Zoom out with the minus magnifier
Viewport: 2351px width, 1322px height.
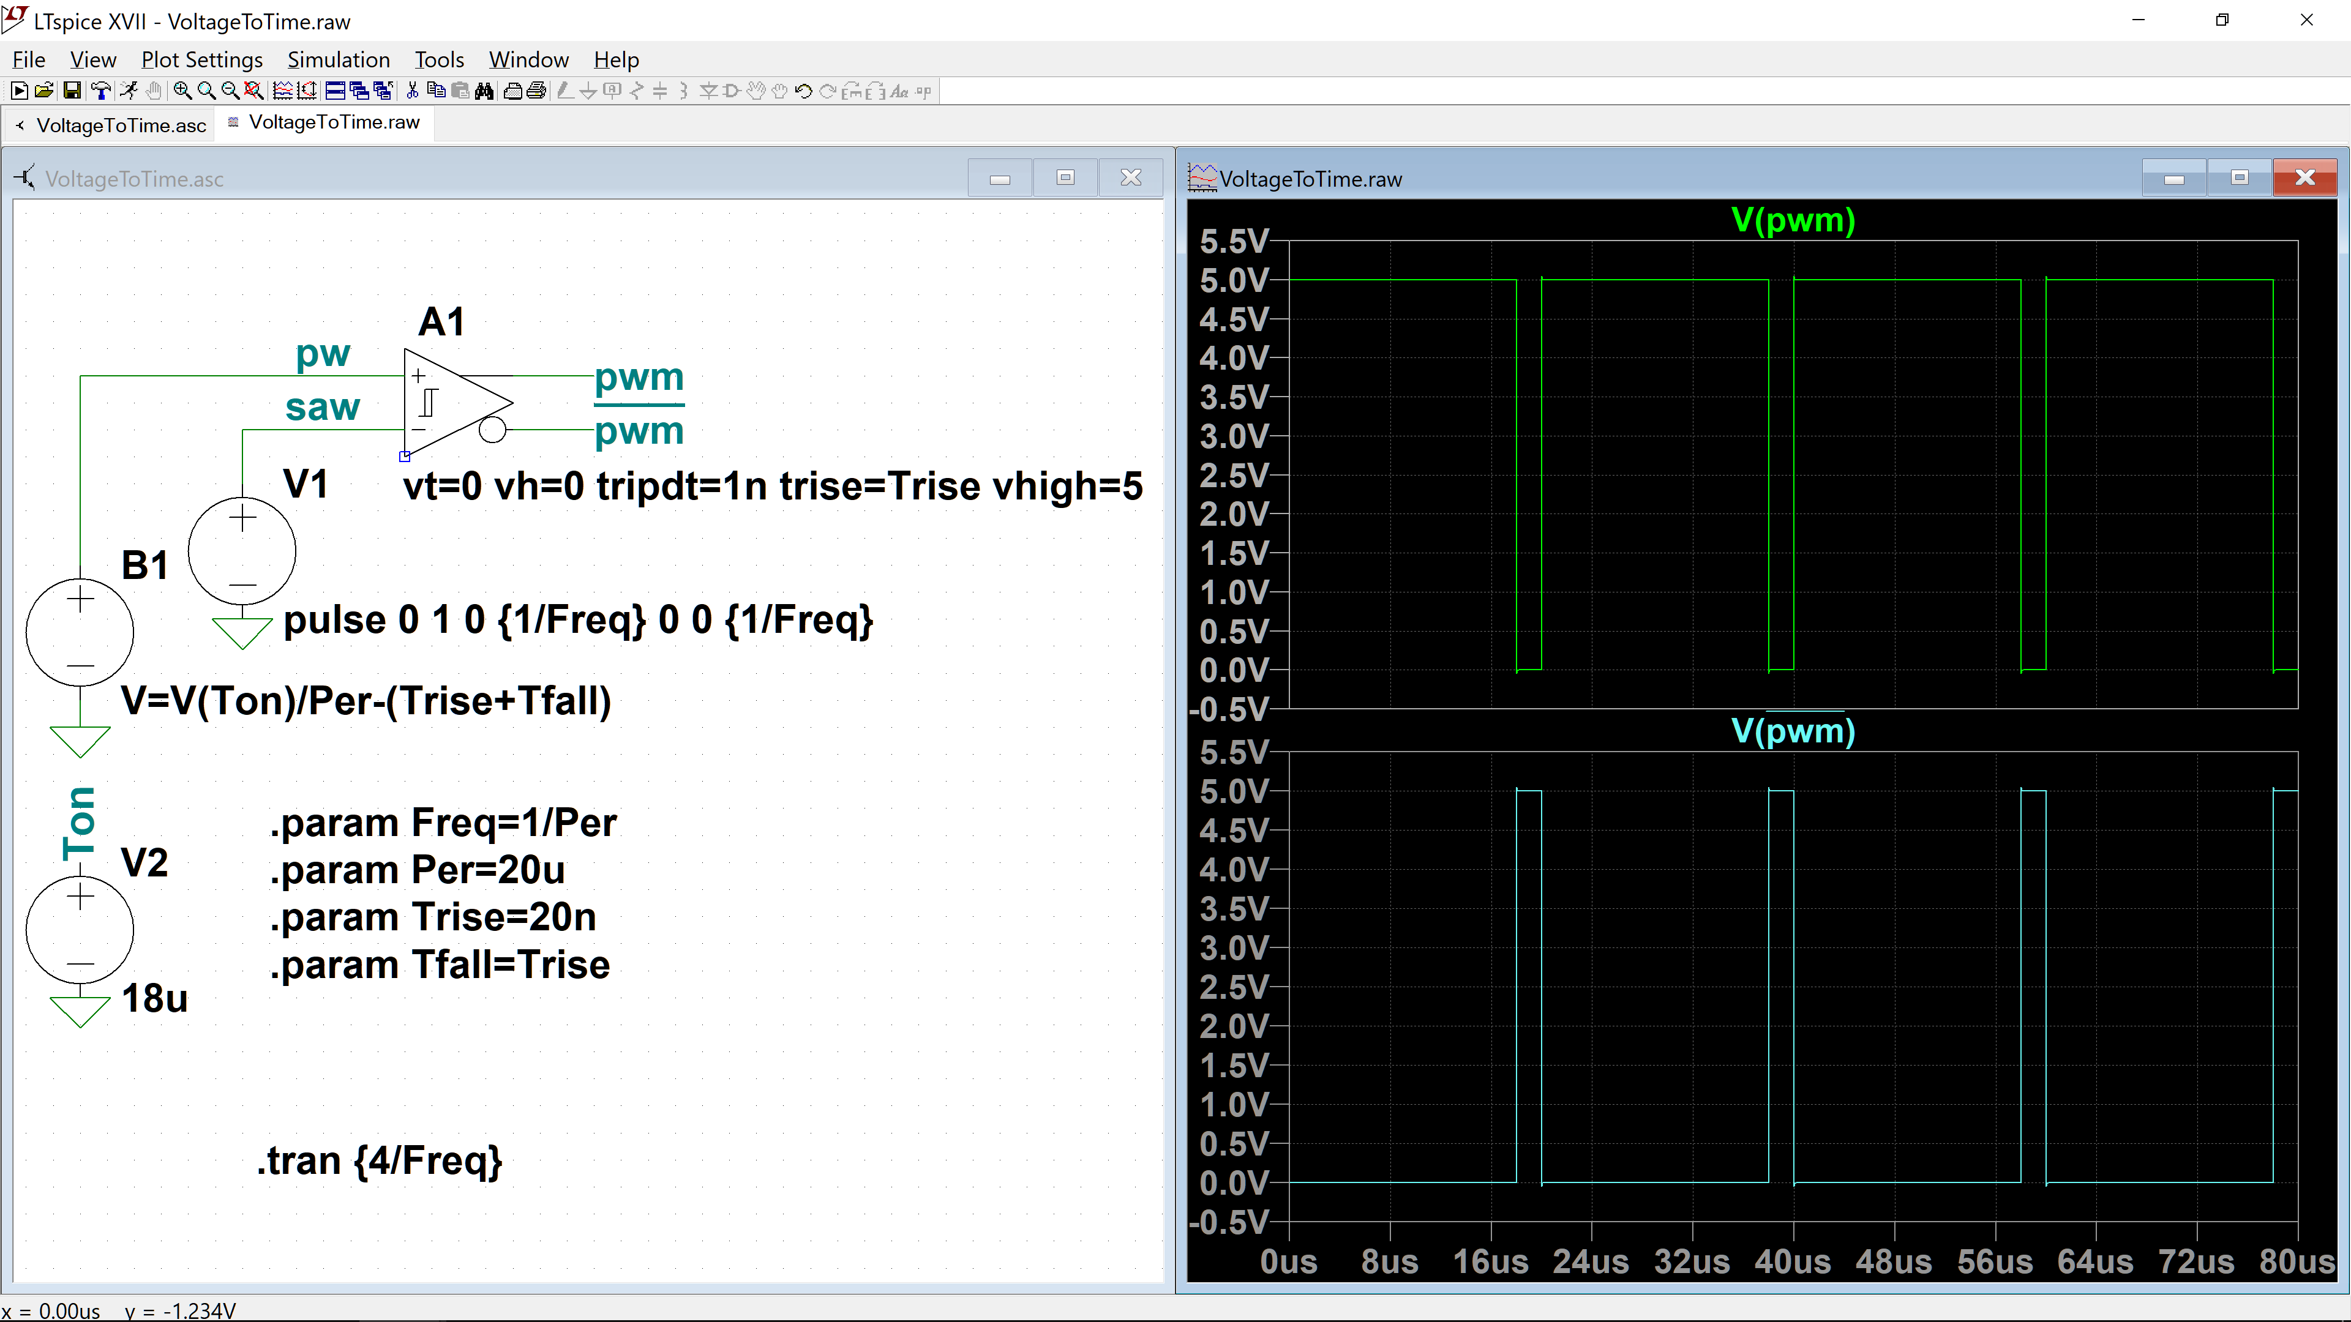230,91
